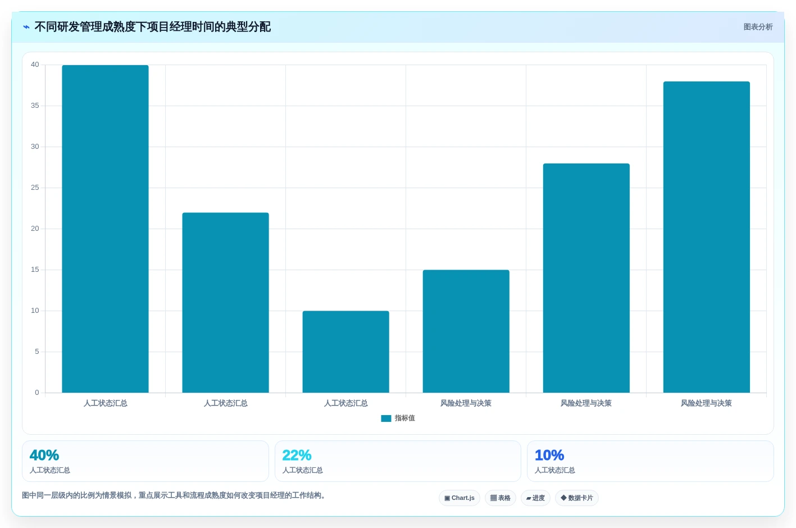The width and height of the screenshot is (796, 528).
Task: Click the y-axis tick label 0
Action: pyautogui.click(x=37, y=393)
